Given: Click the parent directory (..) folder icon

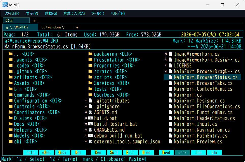Looking at the screenshot, I should pos(10,54).
